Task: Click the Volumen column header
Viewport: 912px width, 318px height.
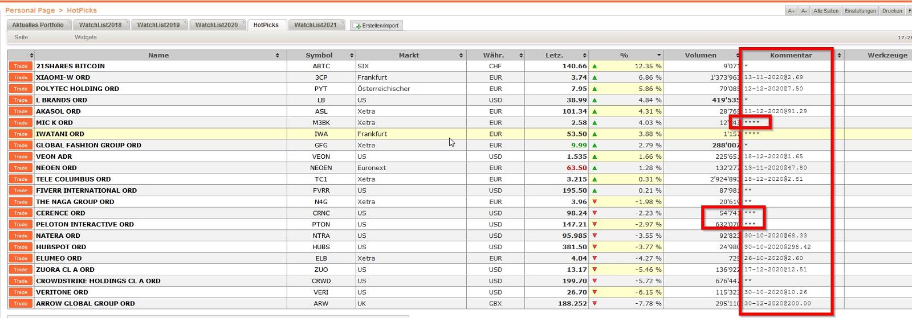Action: pos(701,55)
